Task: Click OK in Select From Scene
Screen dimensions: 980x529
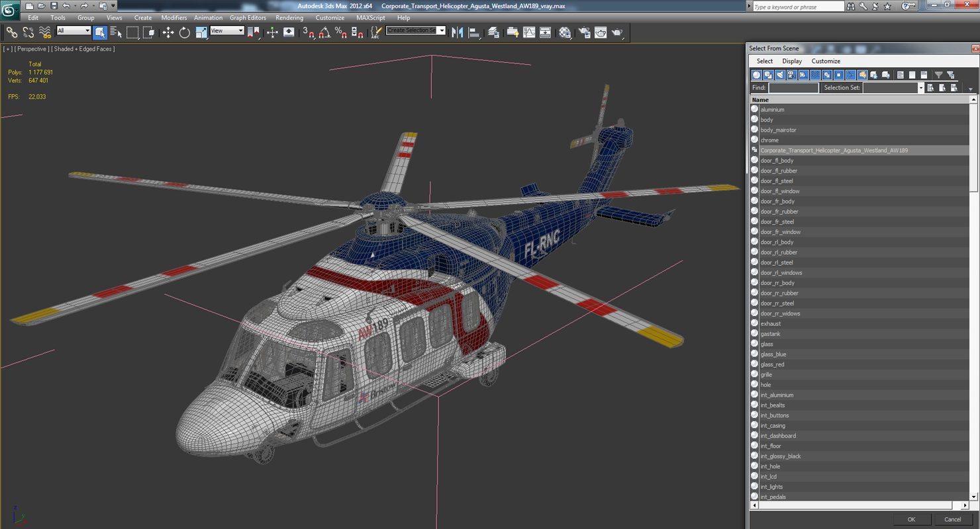Action: coord(911,519)
